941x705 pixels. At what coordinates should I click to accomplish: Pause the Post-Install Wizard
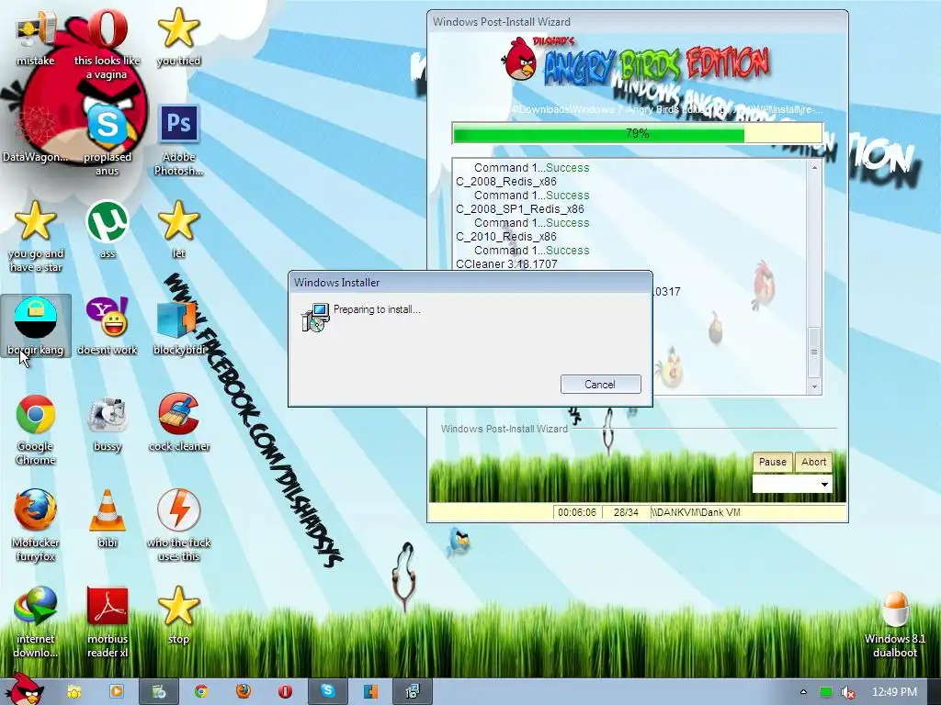[772, 462]
